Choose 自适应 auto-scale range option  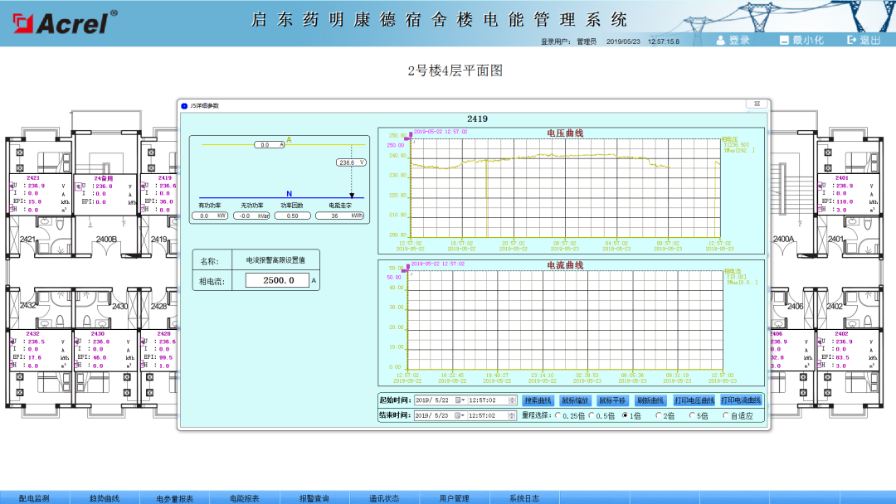point(726,416)
